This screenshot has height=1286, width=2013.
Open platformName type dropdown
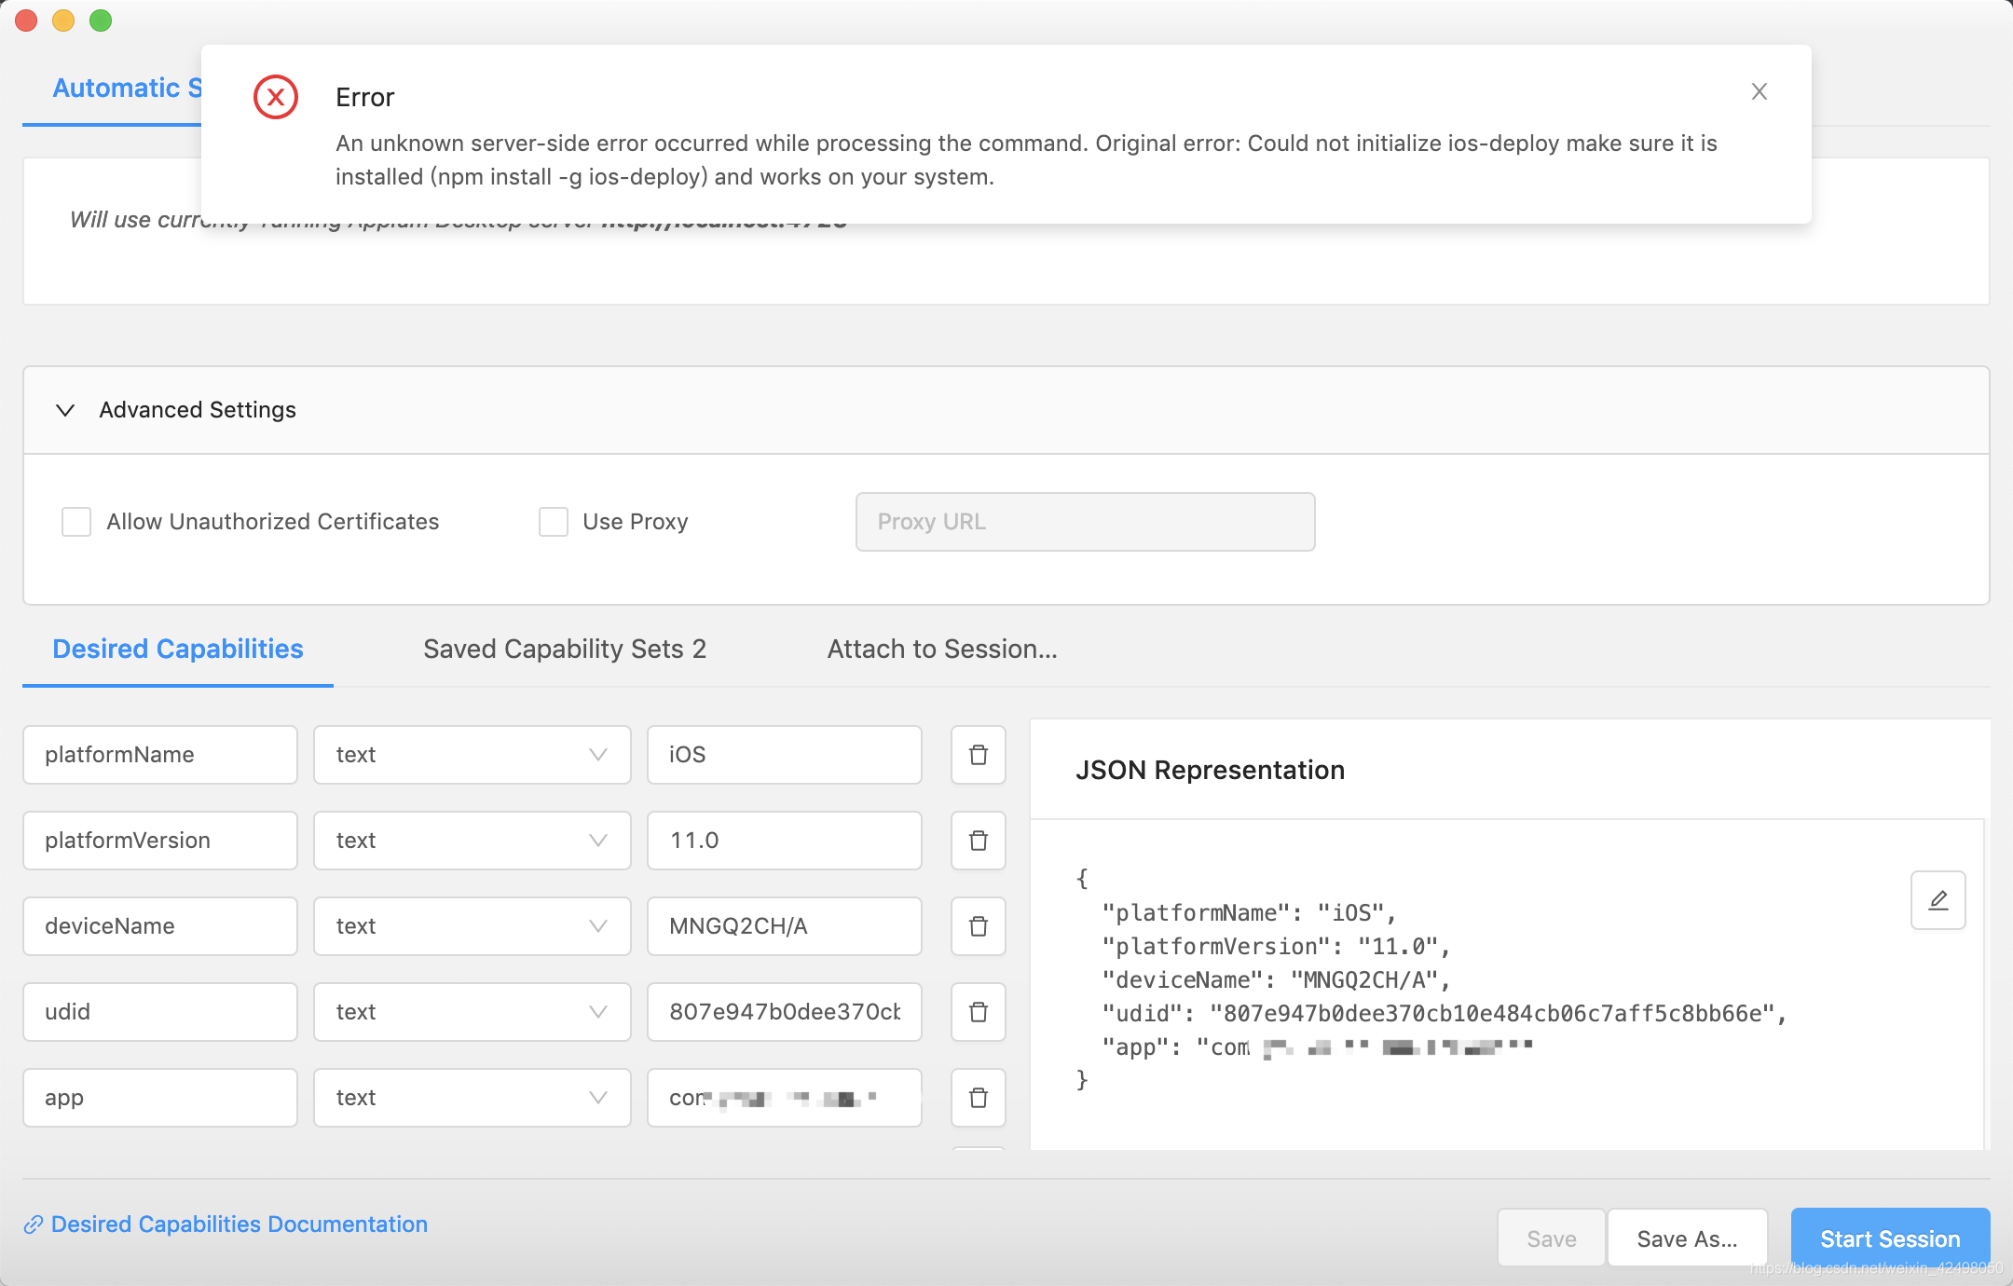point(472,755)
